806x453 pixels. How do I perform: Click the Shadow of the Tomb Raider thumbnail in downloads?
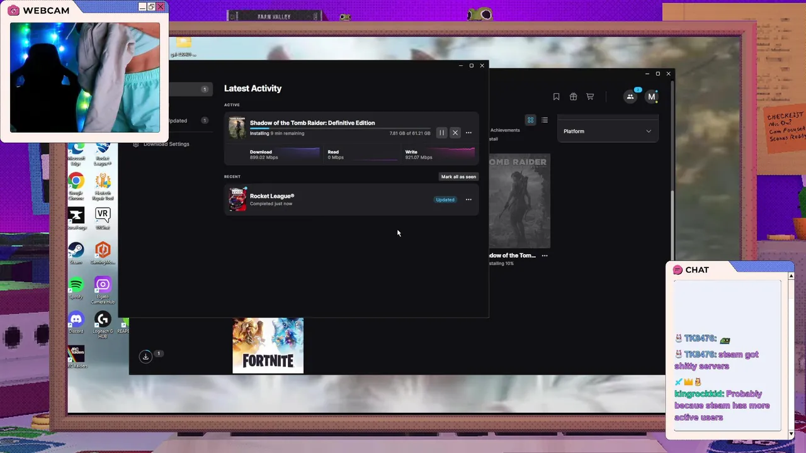coord(237,128)
